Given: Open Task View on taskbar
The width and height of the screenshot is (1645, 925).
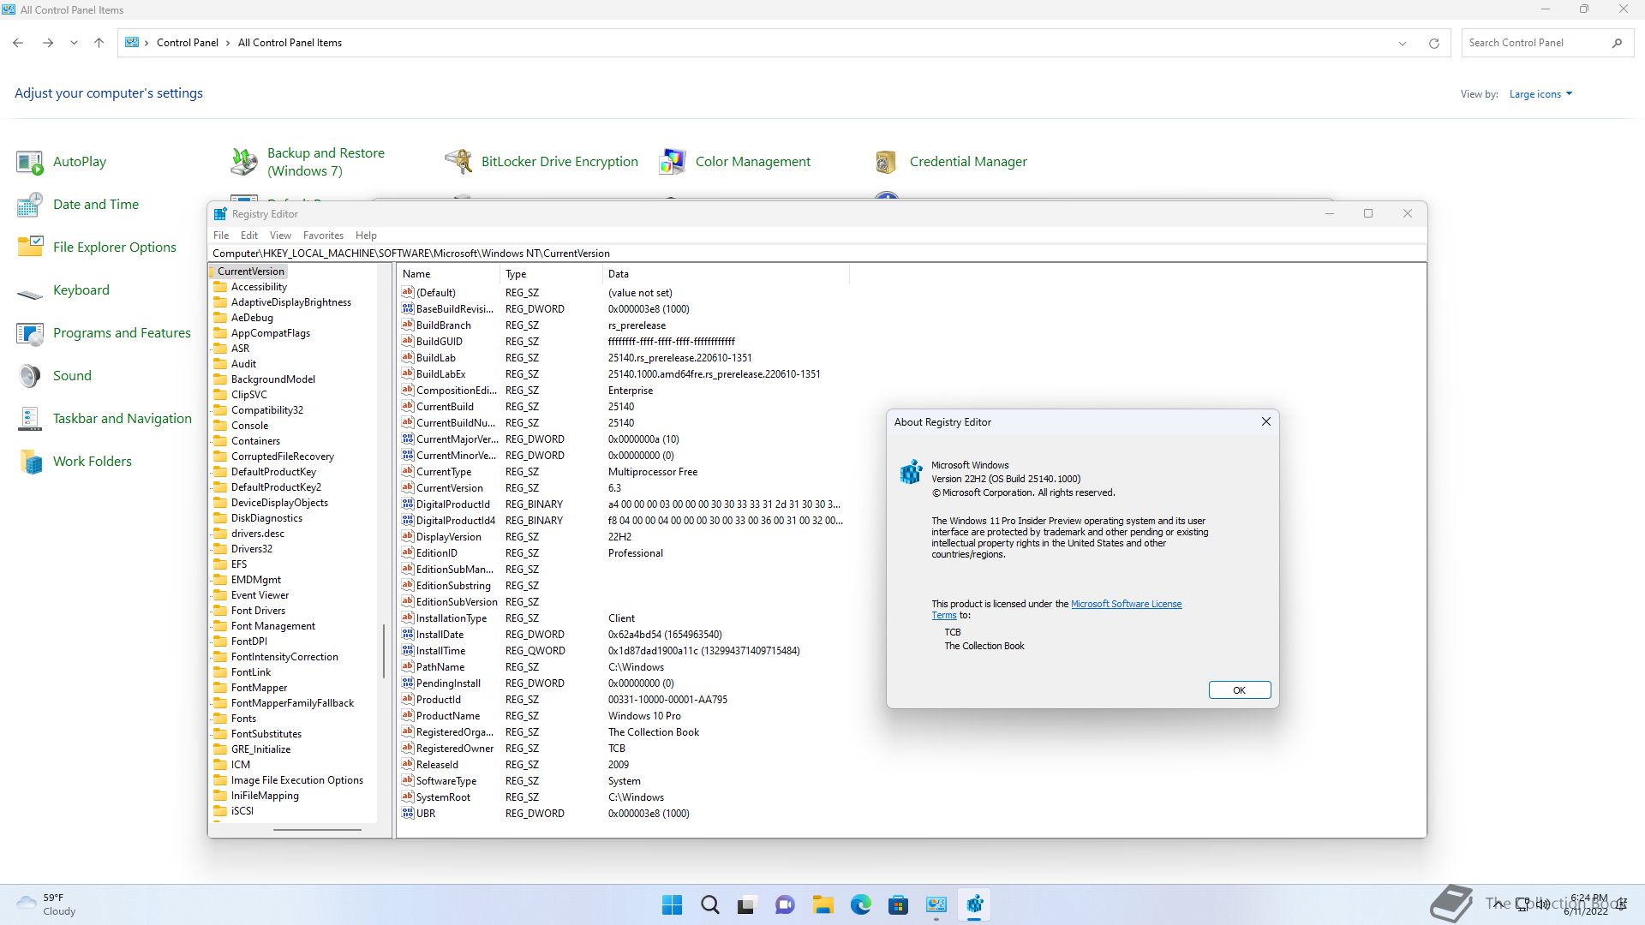Looking at the screenshot, I should point(747,904).
